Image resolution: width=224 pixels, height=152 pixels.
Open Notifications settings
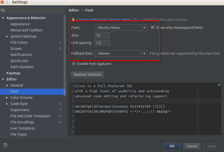point(21,55)
